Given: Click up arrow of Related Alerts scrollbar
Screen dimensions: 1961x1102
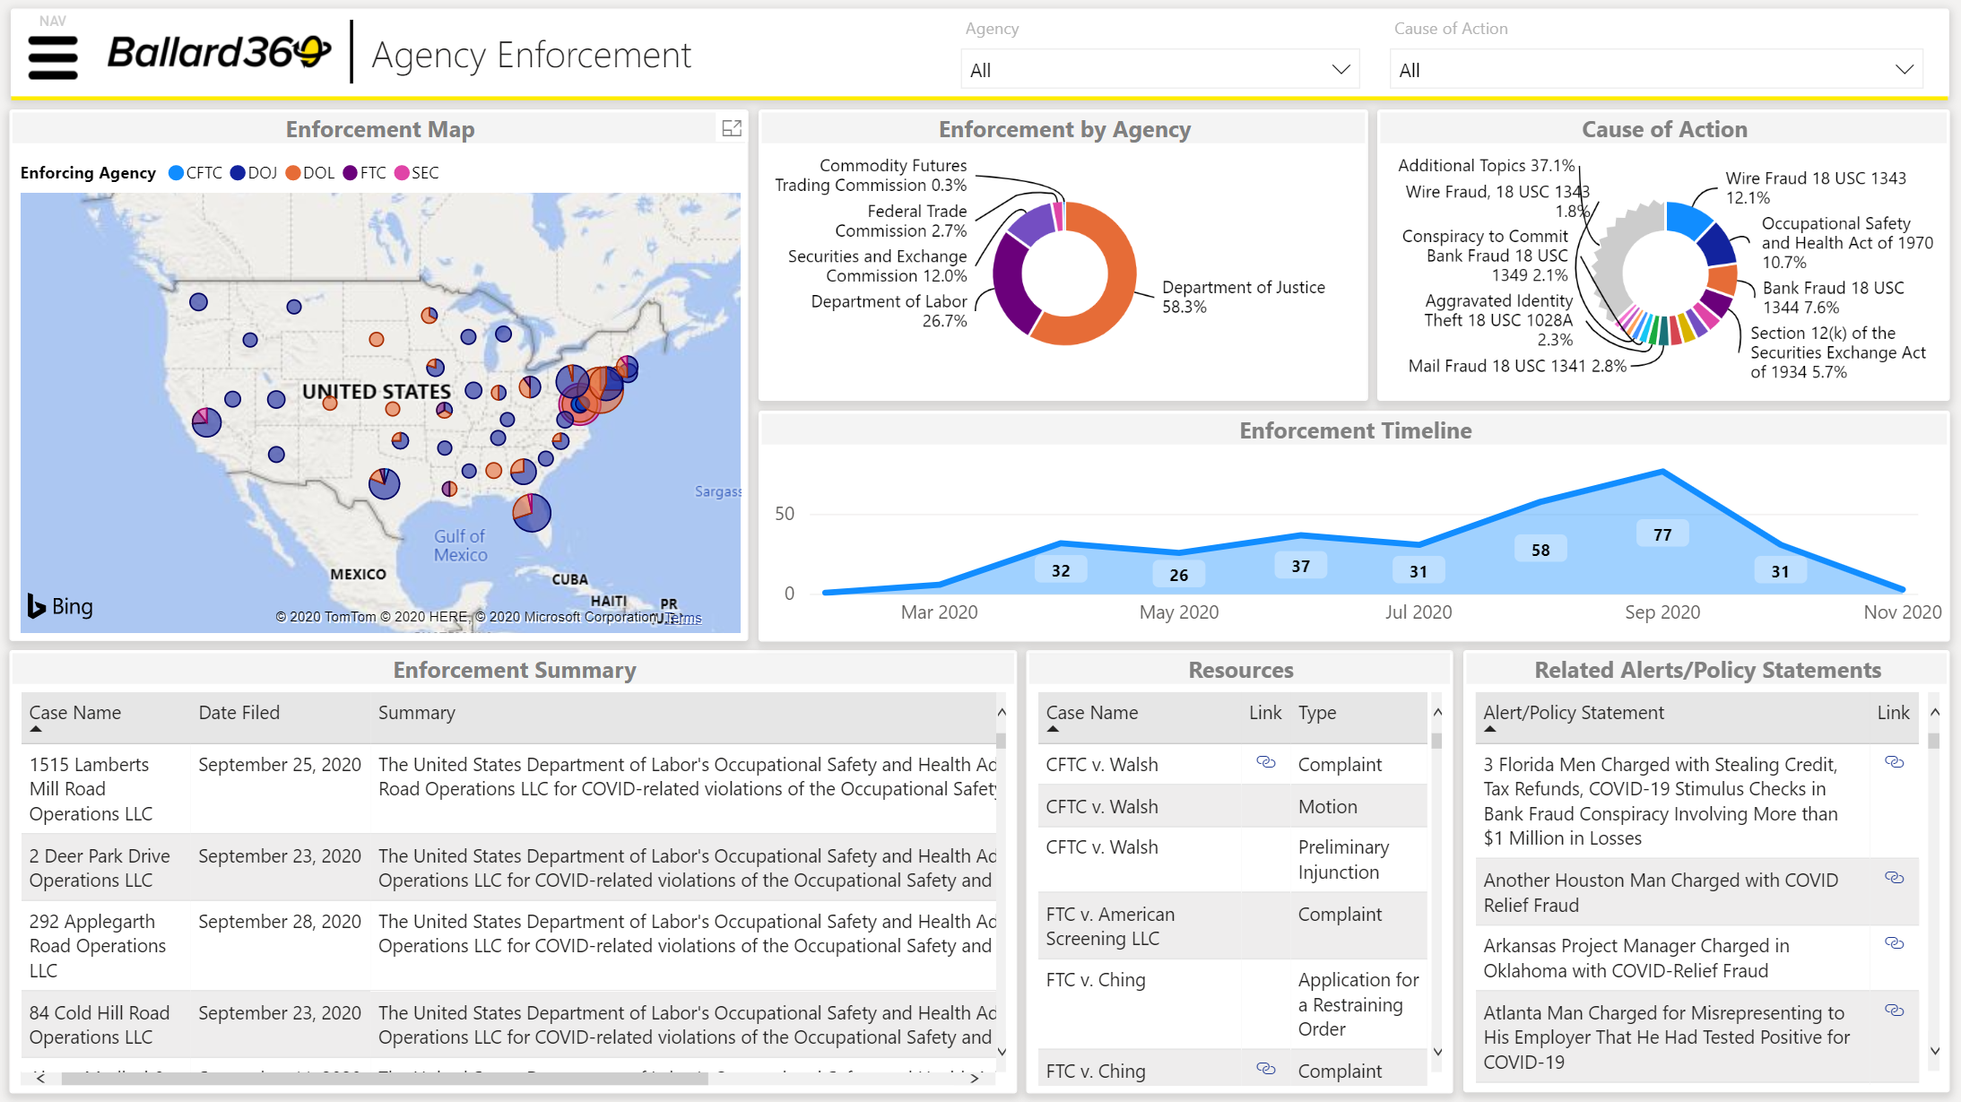Looking at the screenshot, I should pyautogui.click(x=1935, y=712).
